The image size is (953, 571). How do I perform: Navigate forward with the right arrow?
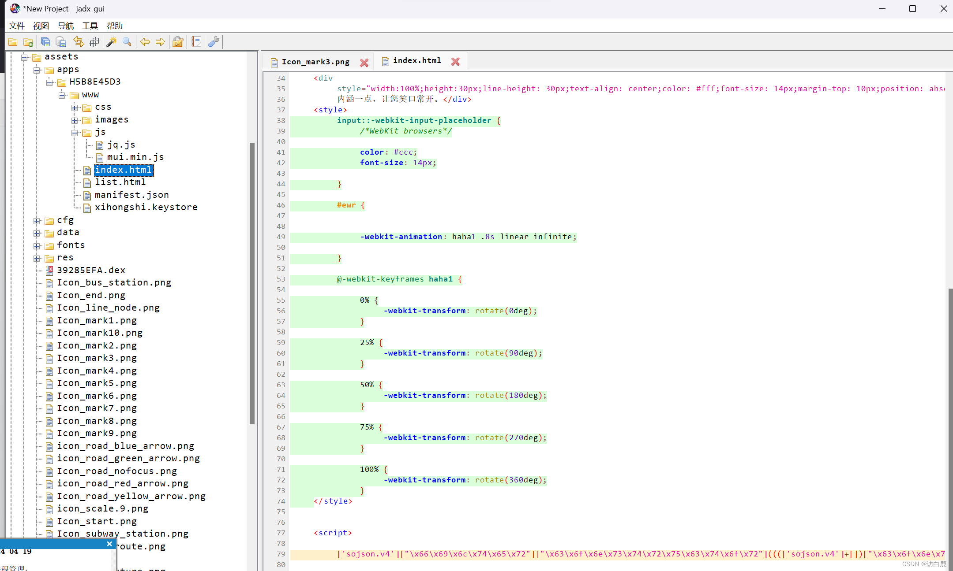click(160, 42)
